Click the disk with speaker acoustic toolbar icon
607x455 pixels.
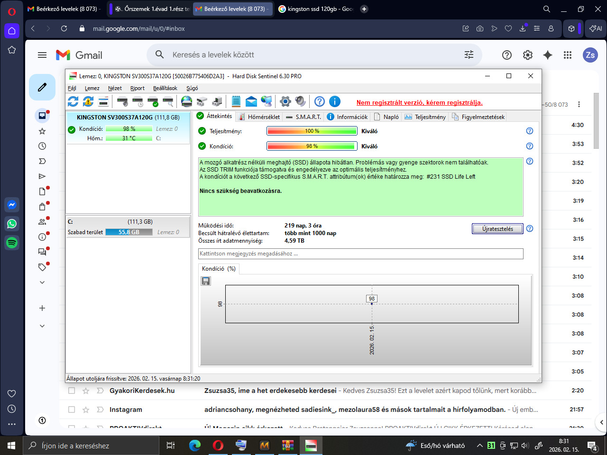122,101
